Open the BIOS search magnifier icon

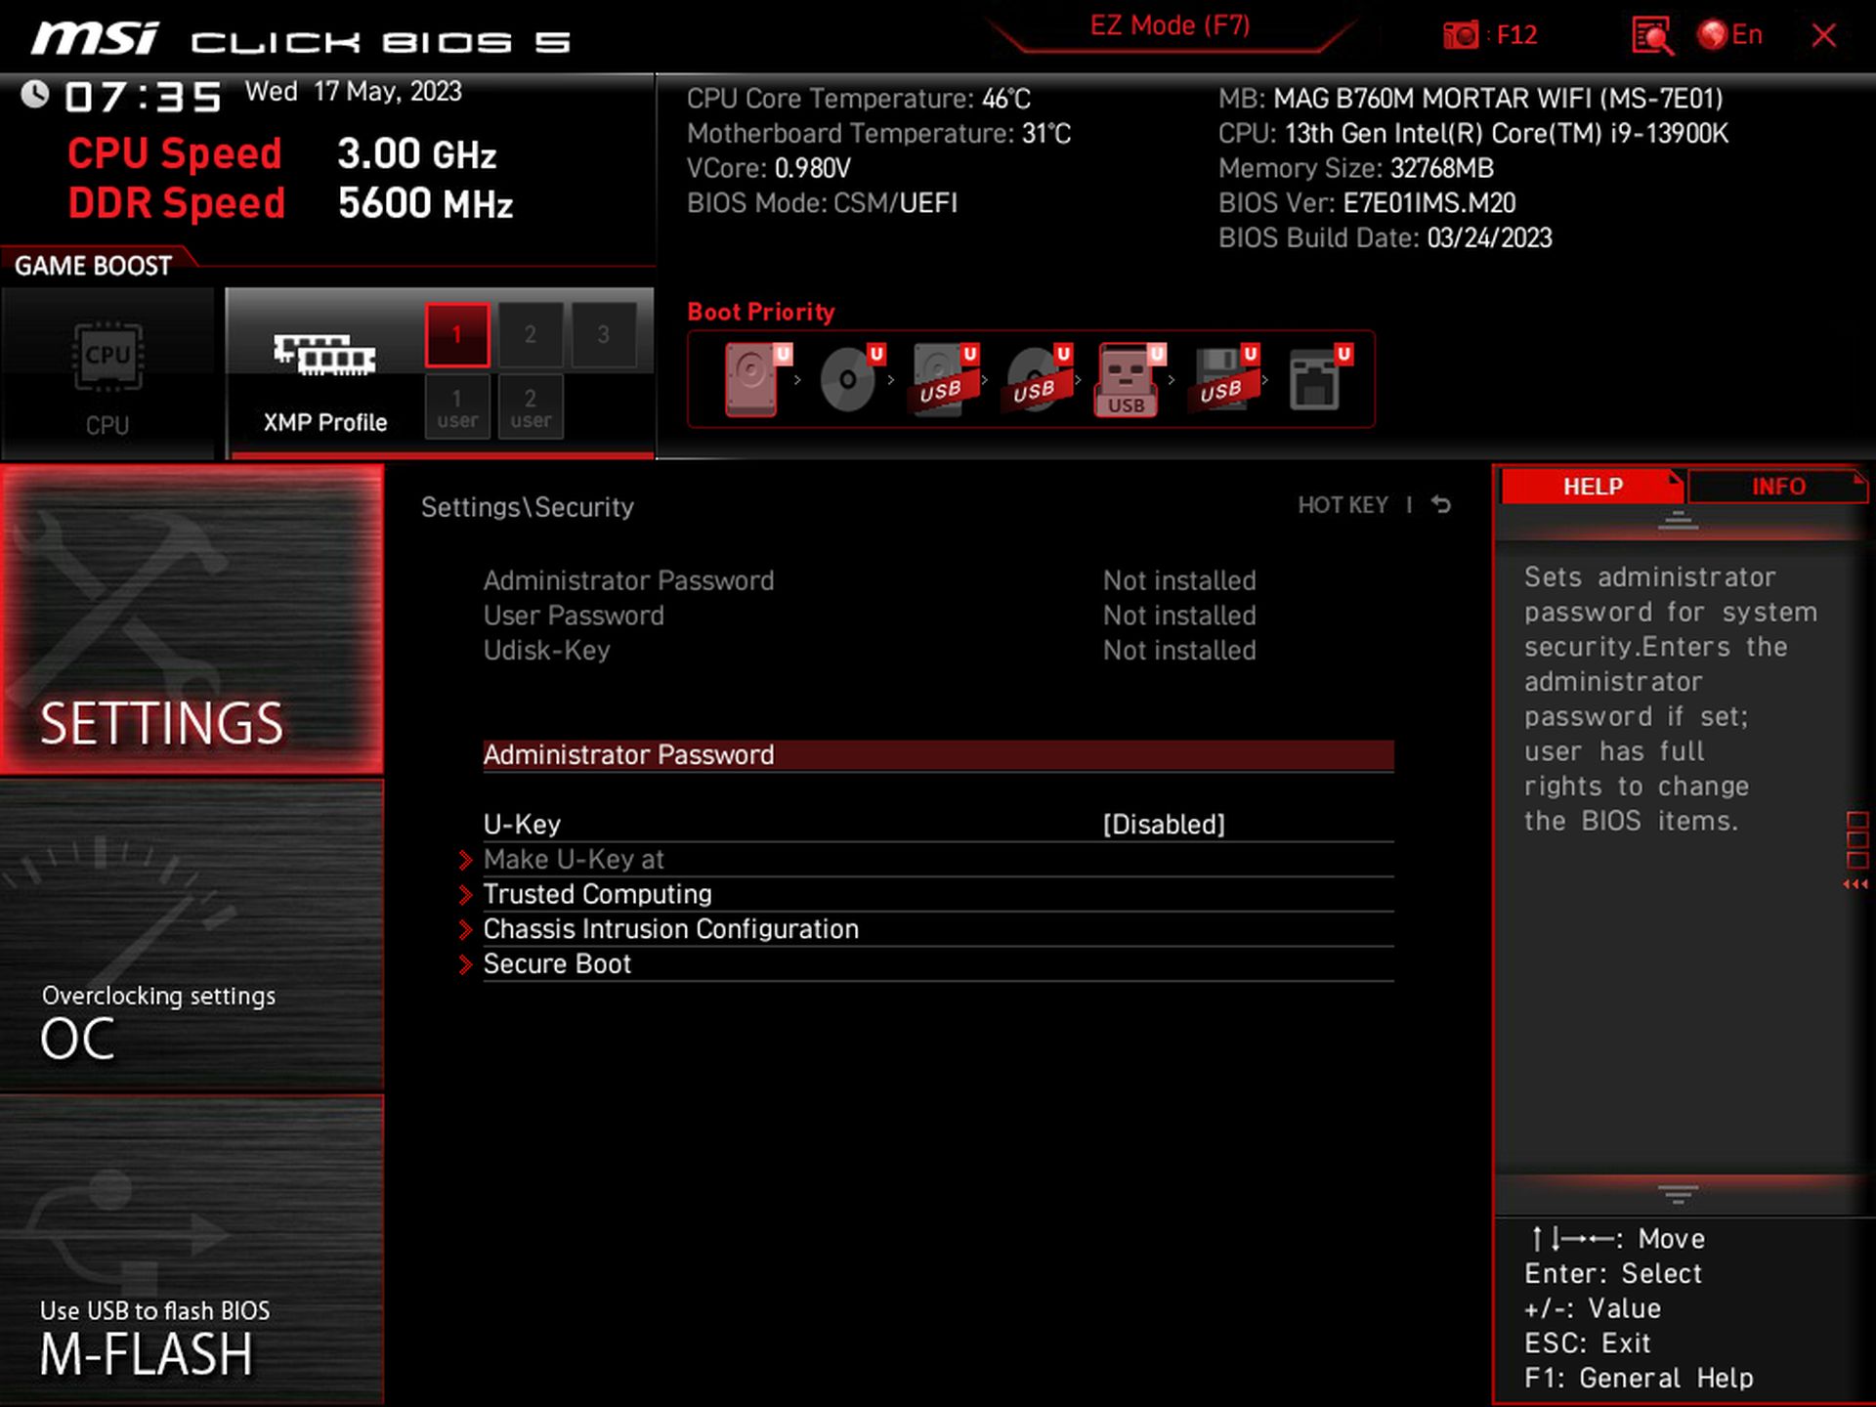point(1652,36)
